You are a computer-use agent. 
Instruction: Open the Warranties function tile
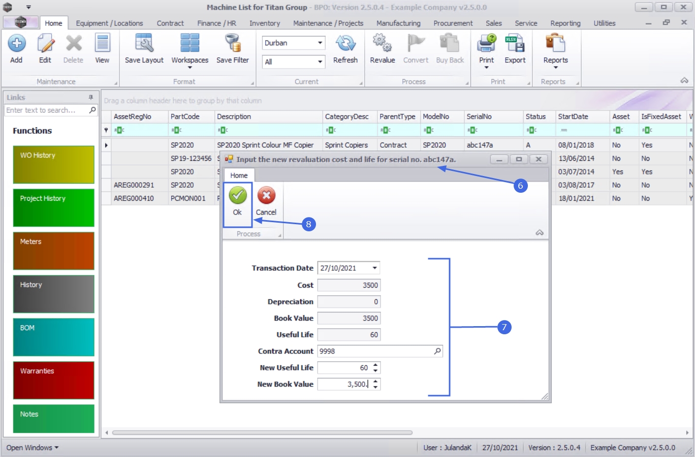pos(54,380)
